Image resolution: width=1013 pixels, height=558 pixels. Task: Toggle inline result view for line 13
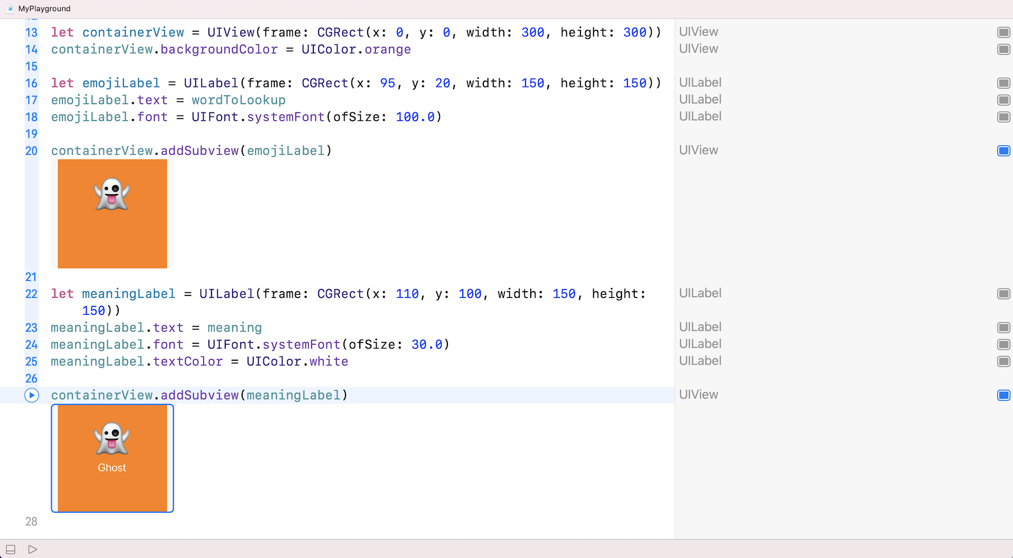[1003, 32]
